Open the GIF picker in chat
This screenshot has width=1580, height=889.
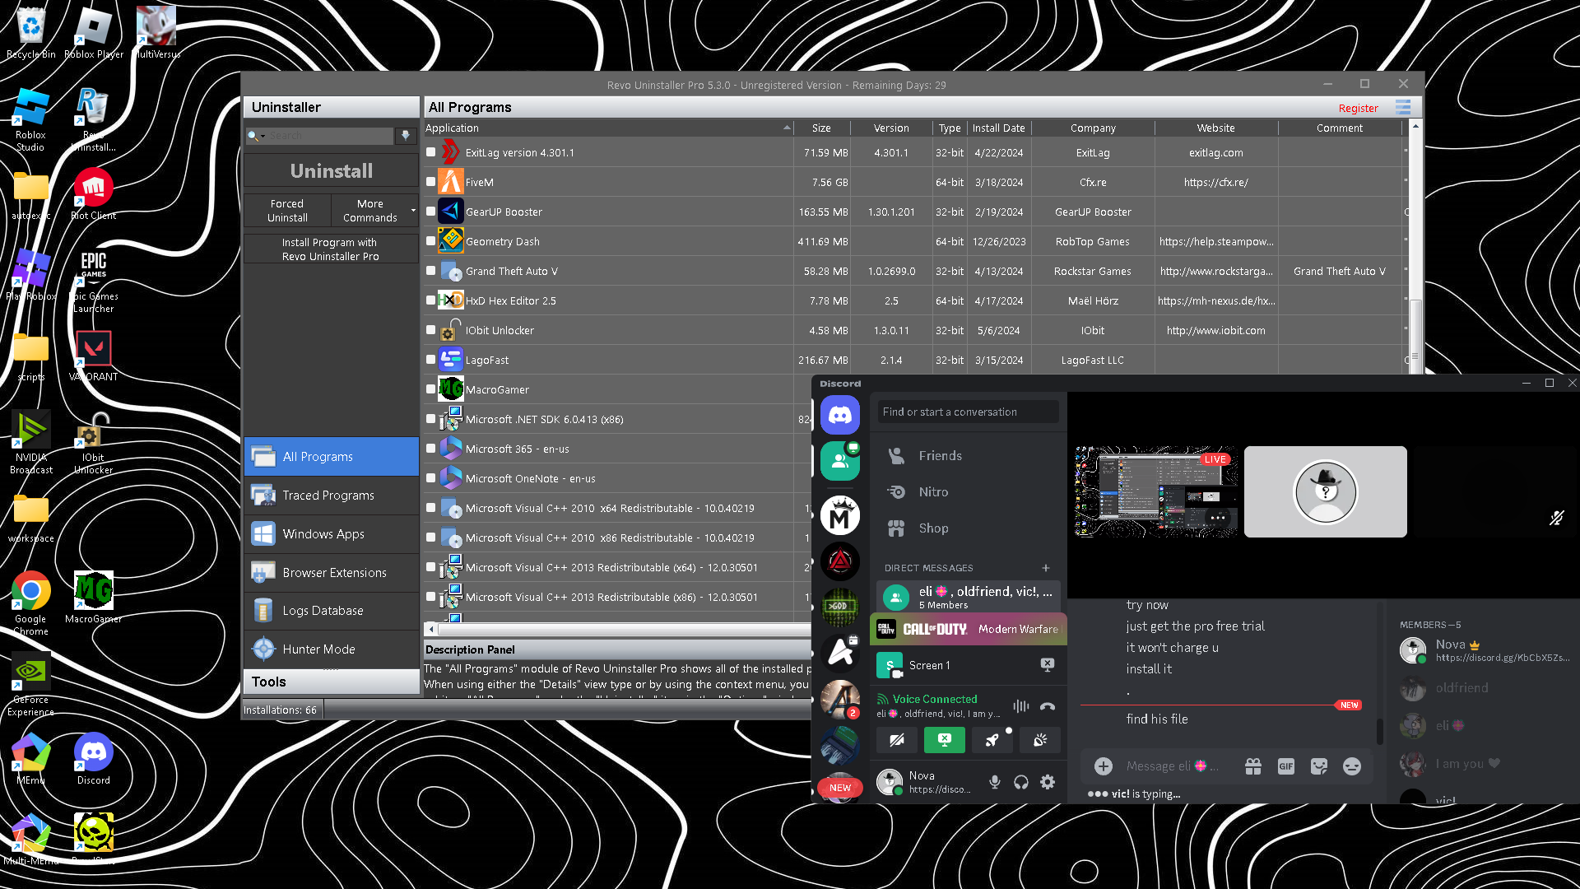click(1285, 766)
